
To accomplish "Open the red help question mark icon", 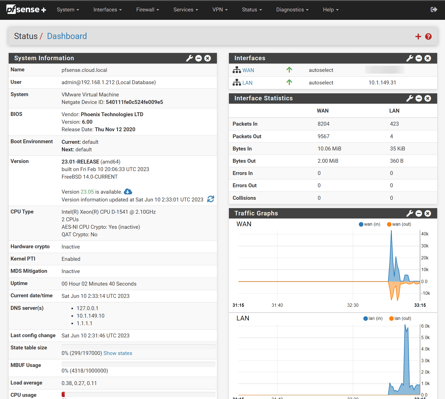I will (x=428, y=37).
